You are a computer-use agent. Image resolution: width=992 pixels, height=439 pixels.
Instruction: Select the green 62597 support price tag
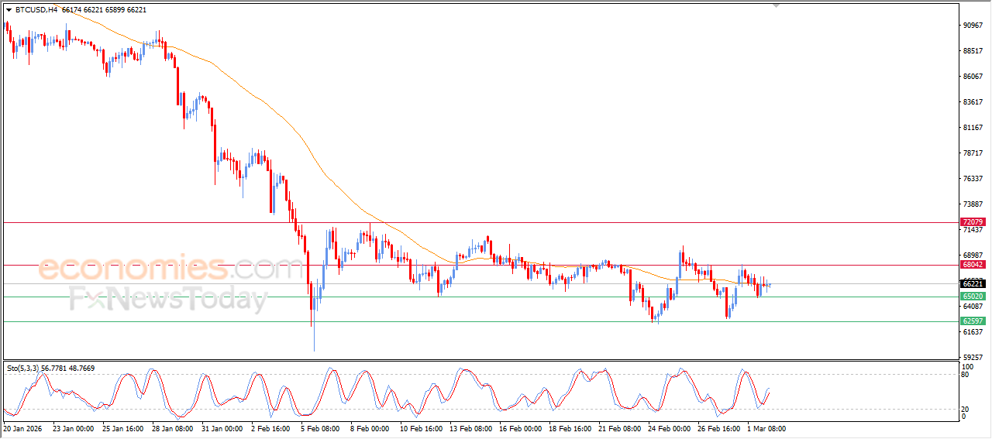pyautogui.click(x=973, y=321)
